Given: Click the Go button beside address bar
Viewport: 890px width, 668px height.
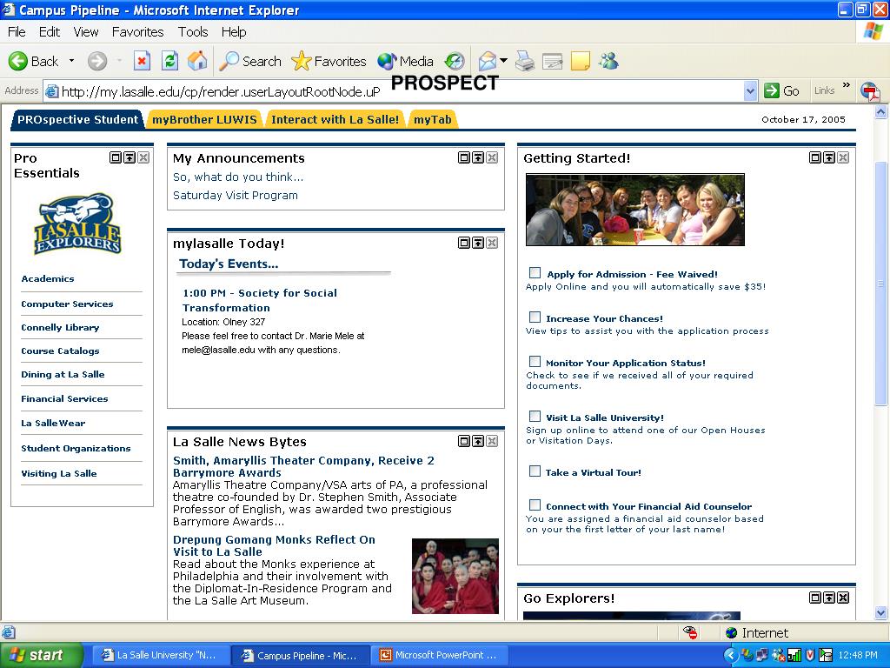Looking at the screenshot, I should pyautogui.click(x=781, y=90).
